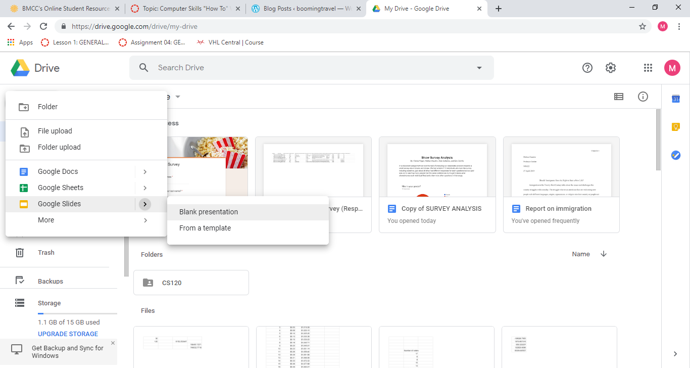Click the Support help question mark icon
This screenshot has height=368, width=690.
tap(587, 68)
